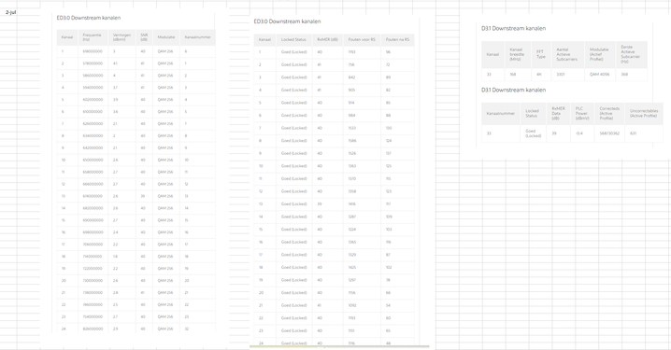Click the frequency value 578000000

(93, 63)
